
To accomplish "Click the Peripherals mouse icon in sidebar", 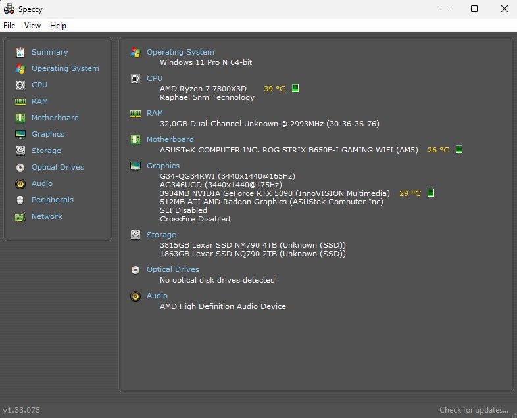I will (20, 200).
